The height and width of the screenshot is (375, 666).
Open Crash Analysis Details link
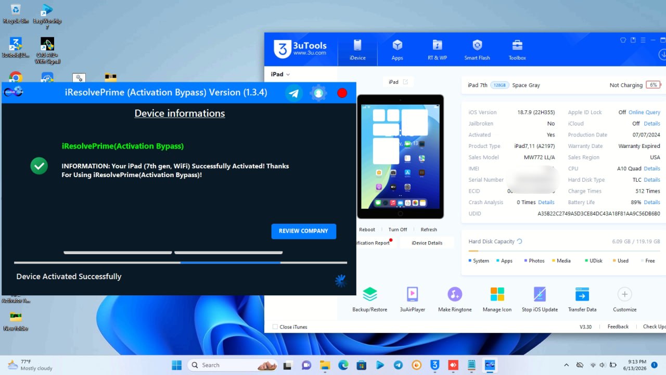click(x=546, y=203)
